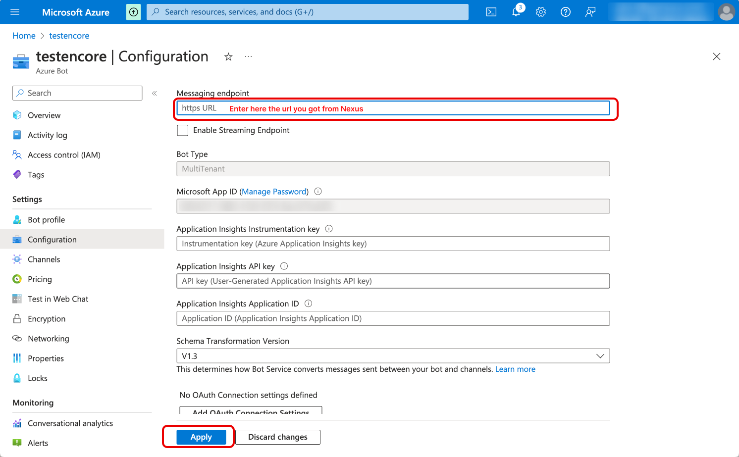Open portal settings gear
The image size is (739, 457).
(541, 12)
